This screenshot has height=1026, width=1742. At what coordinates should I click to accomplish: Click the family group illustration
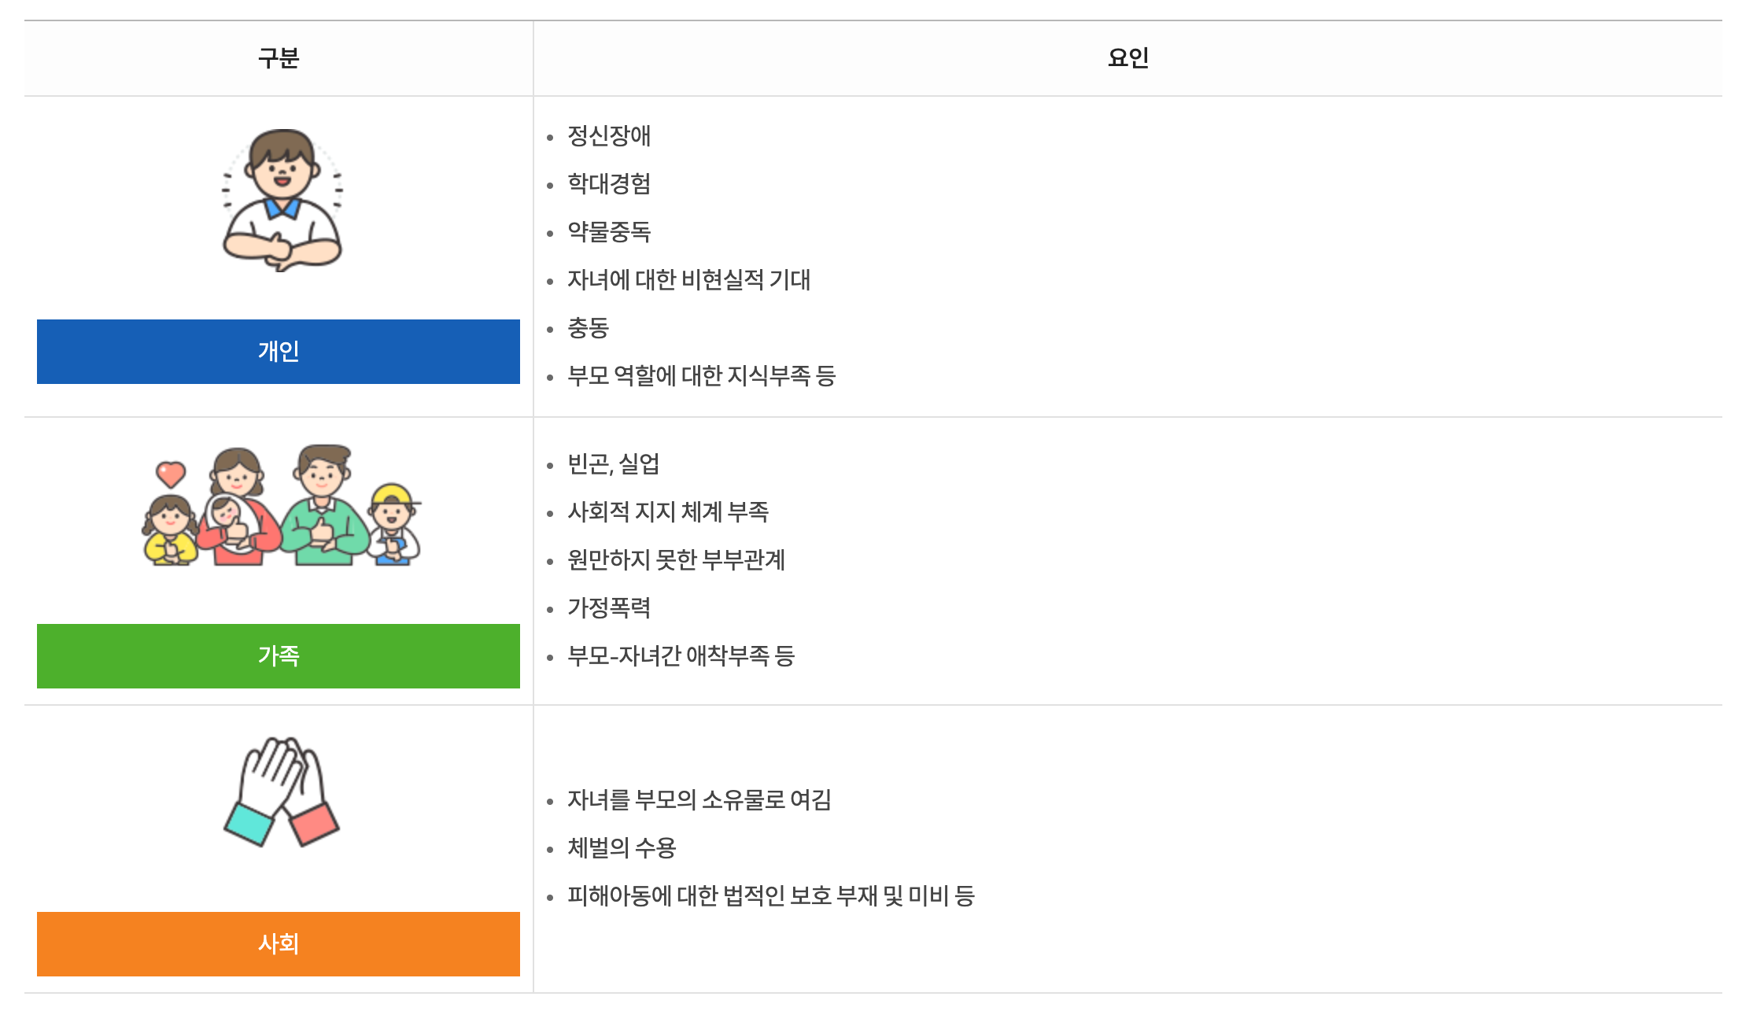pos(282,506)
